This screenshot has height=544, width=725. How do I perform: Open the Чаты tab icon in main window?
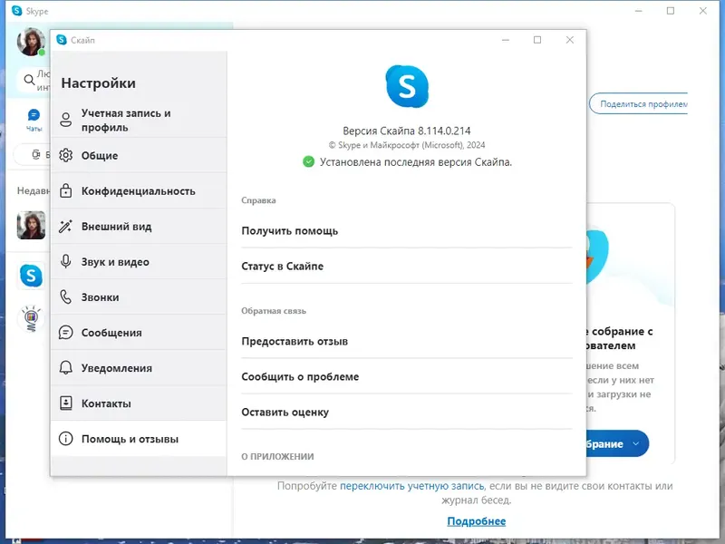pos(34,120)
